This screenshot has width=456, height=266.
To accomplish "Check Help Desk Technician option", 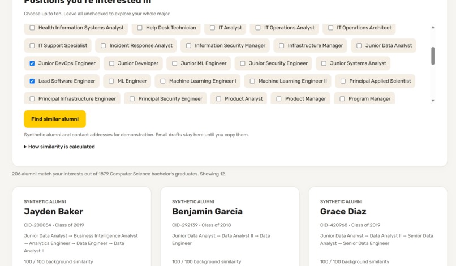I will 140,28.
